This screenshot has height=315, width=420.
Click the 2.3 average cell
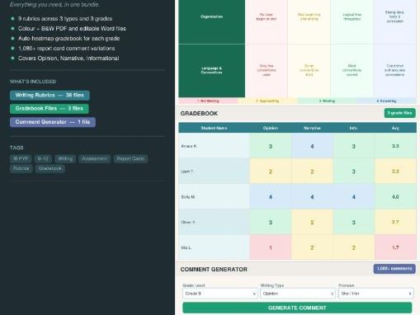(x=395, y=172)
